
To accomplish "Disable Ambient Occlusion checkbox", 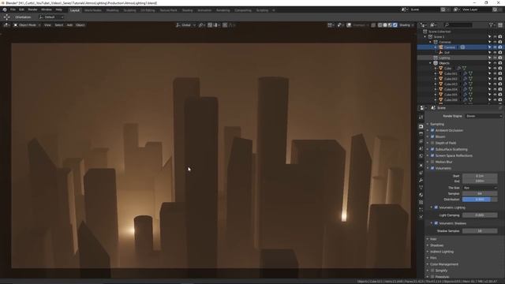I will (x=432, y=130).
